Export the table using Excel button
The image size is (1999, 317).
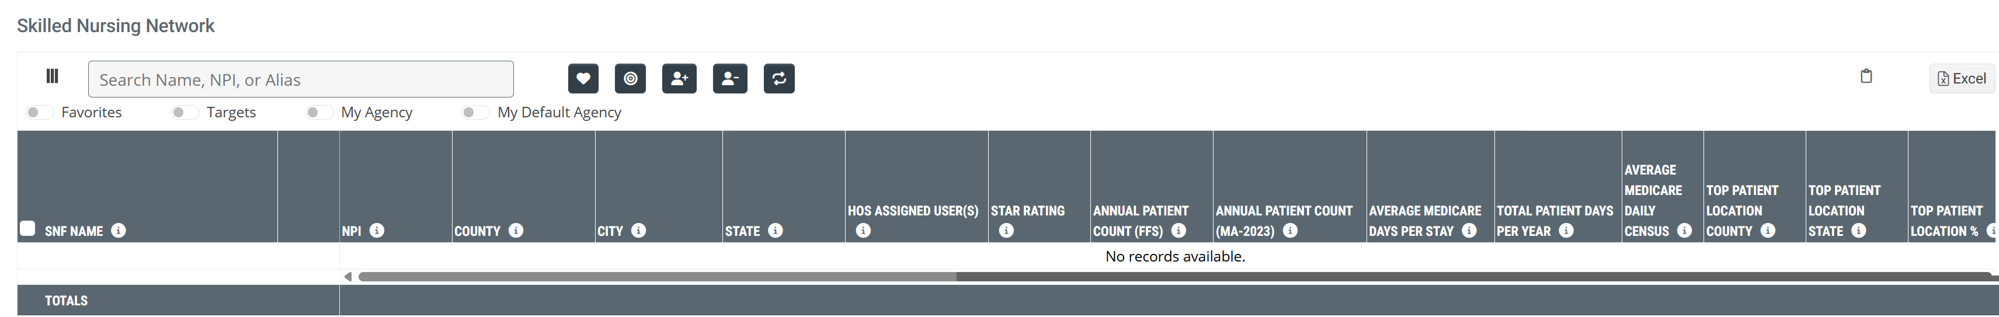[1961, 78]
